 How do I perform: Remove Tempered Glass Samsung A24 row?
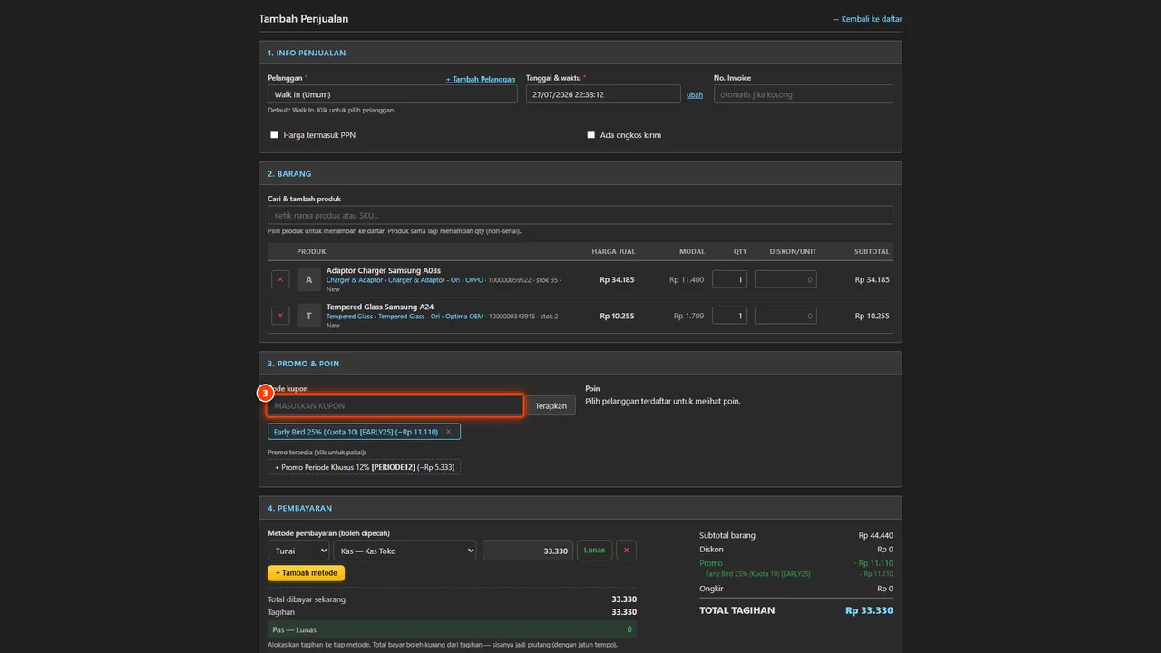click(280, 316)
